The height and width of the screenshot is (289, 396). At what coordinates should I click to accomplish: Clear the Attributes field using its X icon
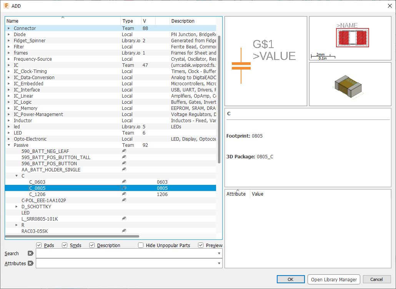30,263
